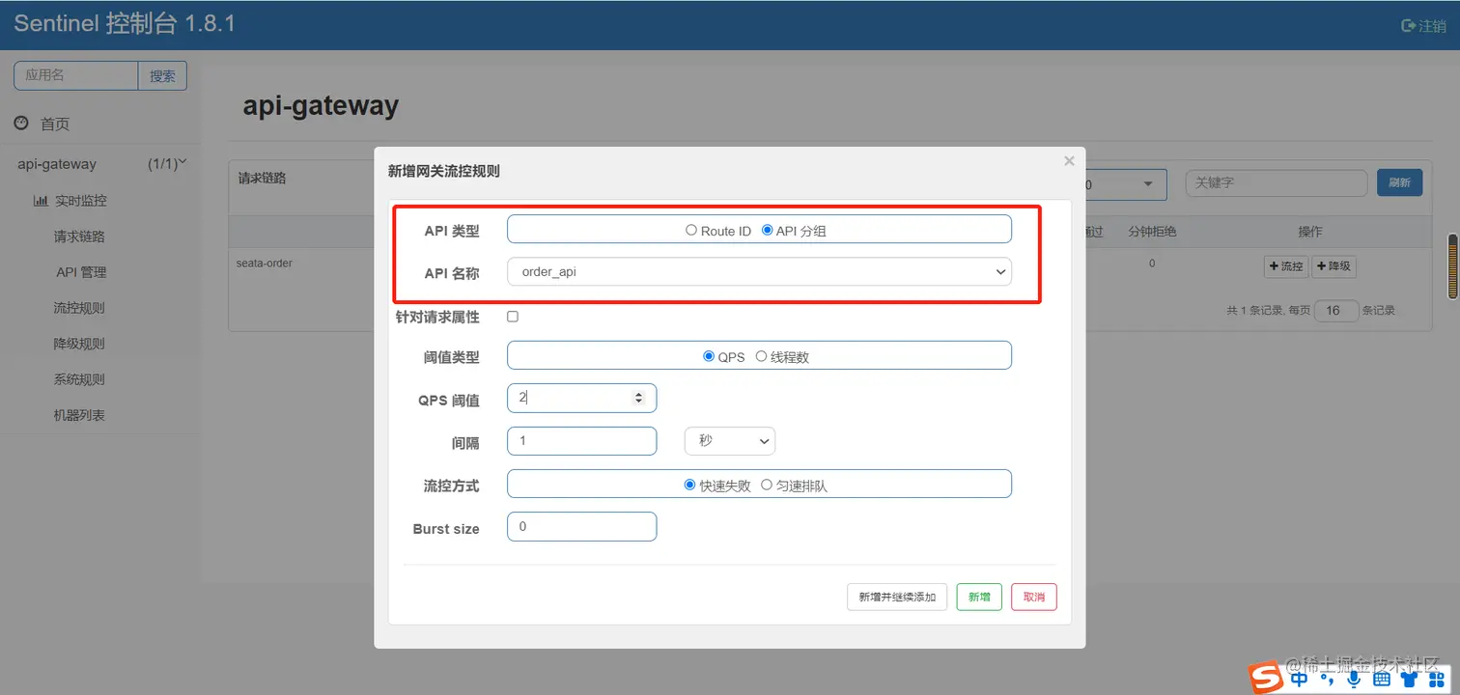Close the 新增网关流控规则 dialog with X
This screenshot has height=695, width=1460.
[x=1069, y=161]
